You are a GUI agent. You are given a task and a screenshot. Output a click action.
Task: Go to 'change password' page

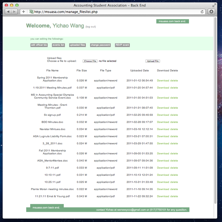[100, 45]
